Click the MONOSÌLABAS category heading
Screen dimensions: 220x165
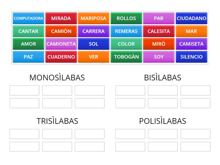(x=57, y=78)
